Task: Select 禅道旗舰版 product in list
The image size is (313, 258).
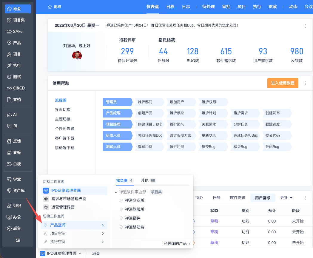Action: (x=135, y=209)
